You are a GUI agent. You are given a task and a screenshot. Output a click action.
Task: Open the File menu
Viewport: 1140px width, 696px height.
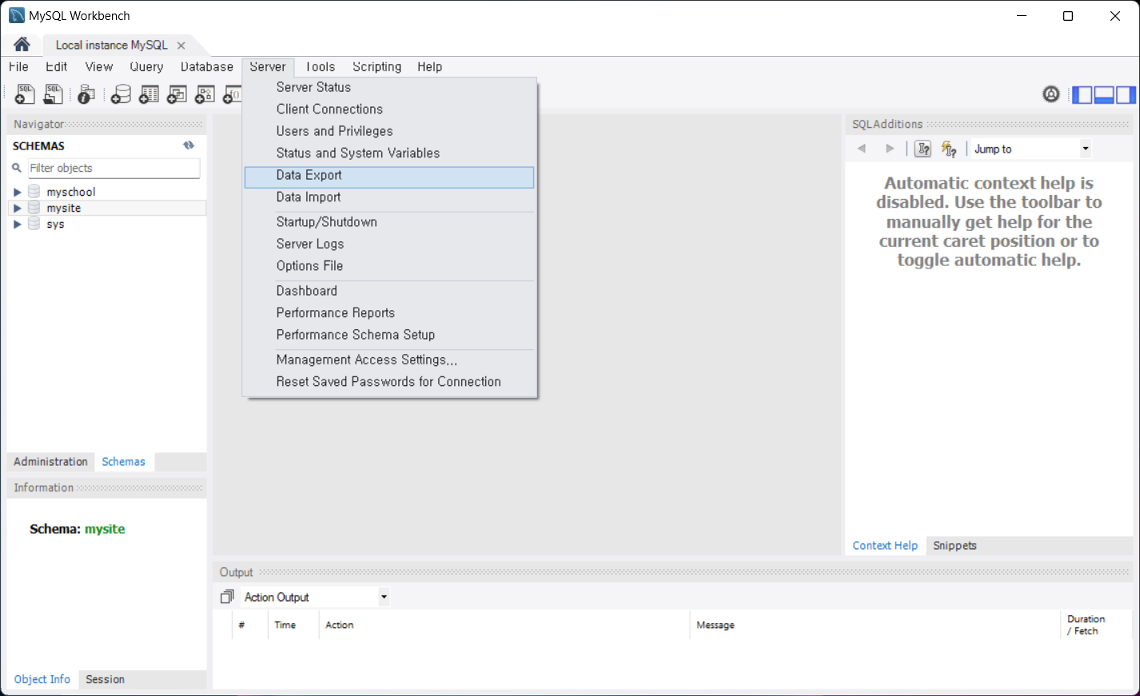click(x=18, y=67)
